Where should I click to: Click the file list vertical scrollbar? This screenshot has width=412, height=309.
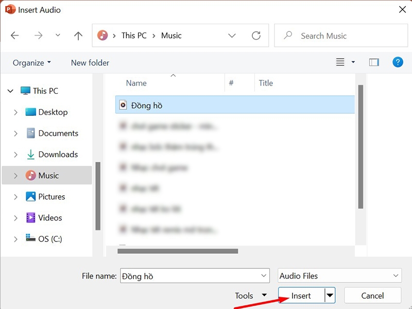[360, 147]
